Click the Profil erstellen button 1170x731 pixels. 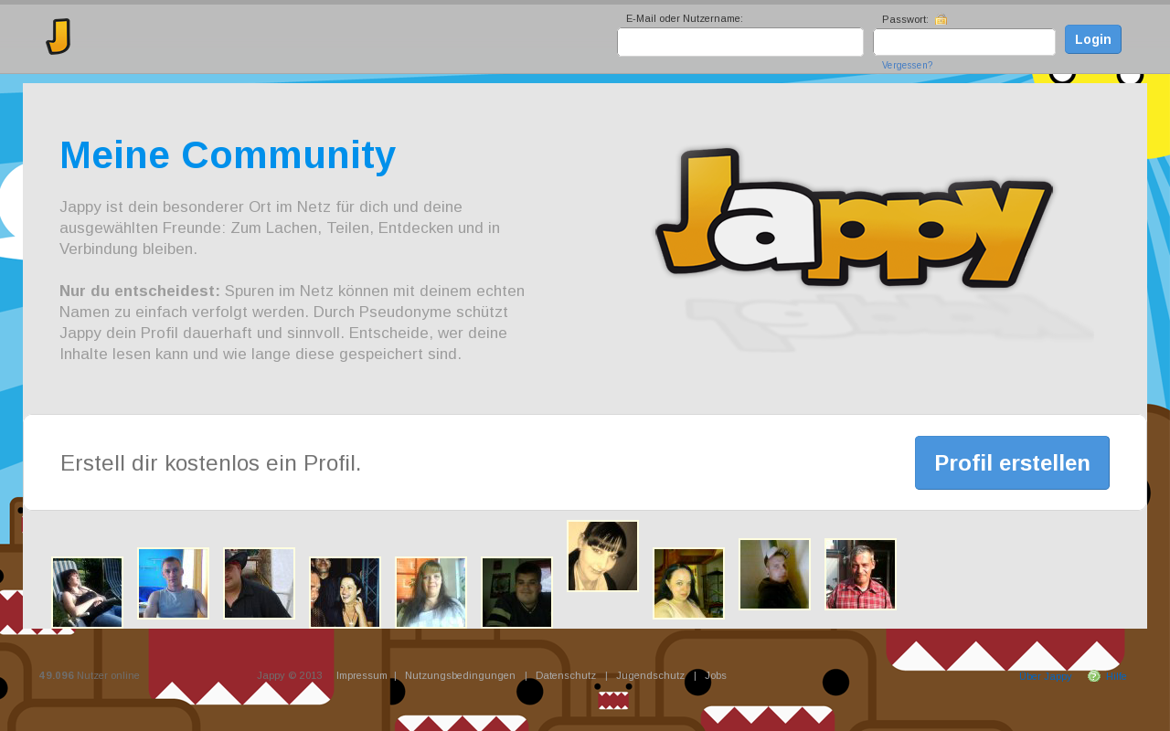click(1012, 462)
